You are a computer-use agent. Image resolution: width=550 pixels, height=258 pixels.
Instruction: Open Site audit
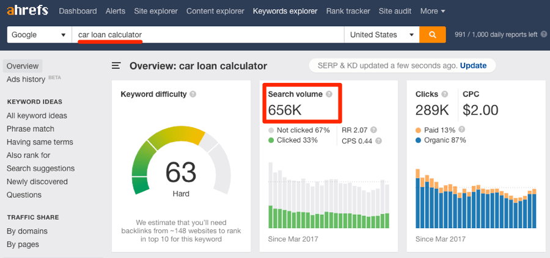395,11
